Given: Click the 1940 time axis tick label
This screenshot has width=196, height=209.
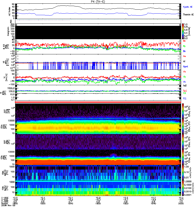Looking at the screenshot, I should (x=153, y=204).
